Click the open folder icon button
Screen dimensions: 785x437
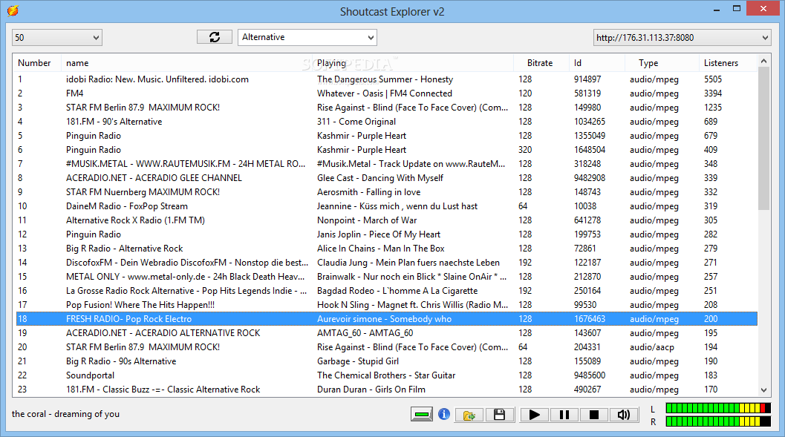pos(469,415)
